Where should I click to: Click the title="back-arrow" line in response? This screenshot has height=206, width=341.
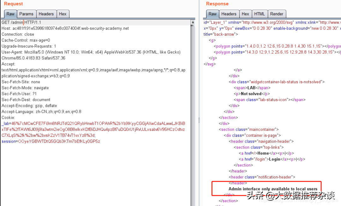pos(221,34)
